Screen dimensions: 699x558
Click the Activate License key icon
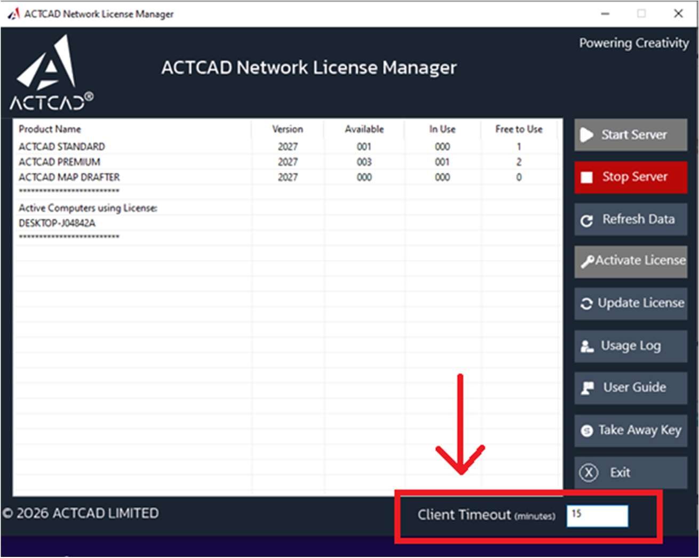(x=587, y=261)
